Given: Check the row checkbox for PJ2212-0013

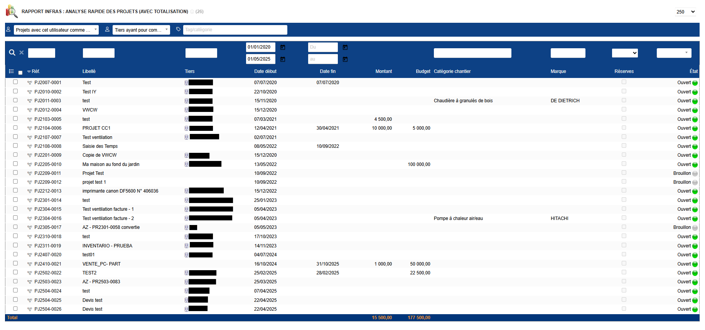Looking at the screenshot, I should point(15,190).
